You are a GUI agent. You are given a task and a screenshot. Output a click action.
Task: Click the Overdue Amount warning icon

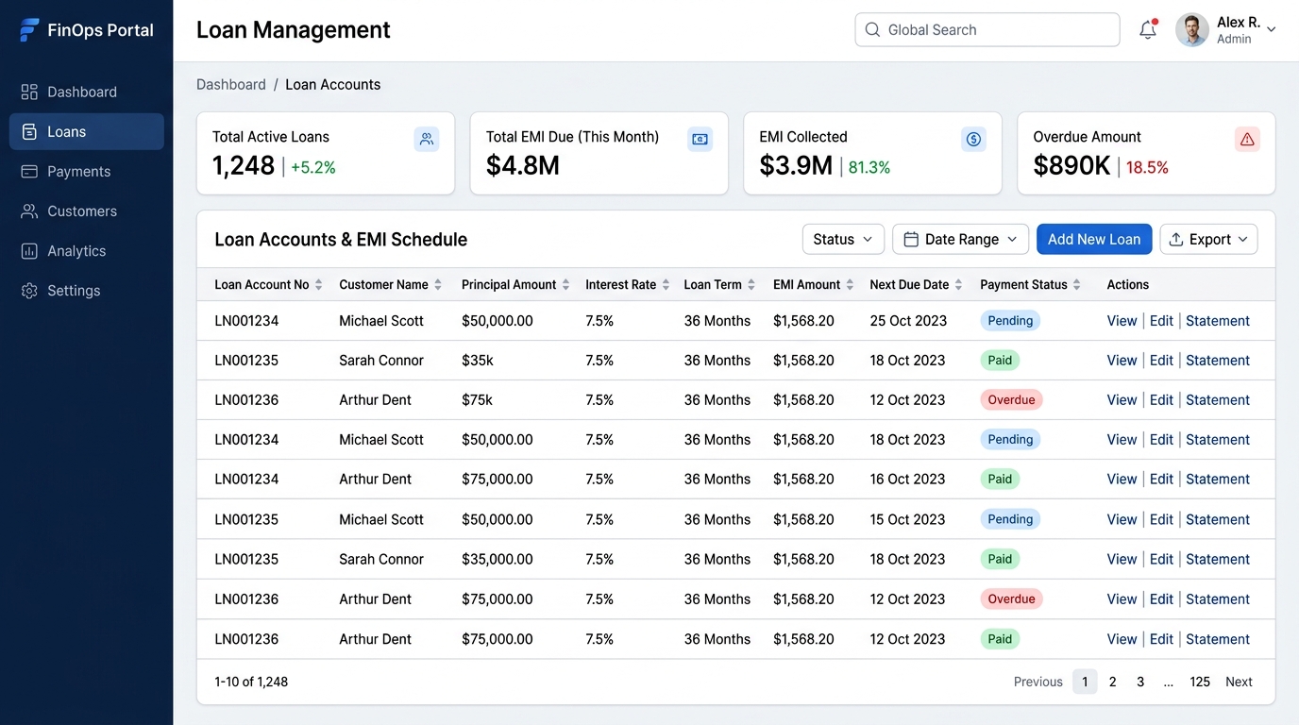tap(1247, 140)
